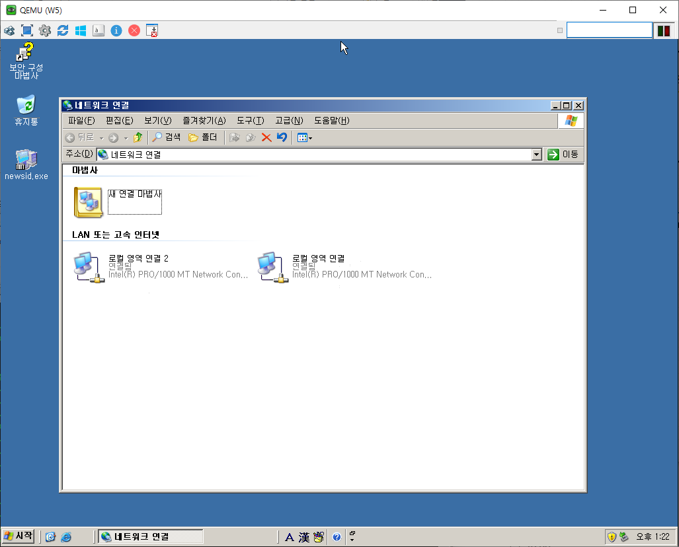This screenshot has width=679, height=547.
Task: Click the network icon in window title bar
Action: [x=67, y=105]
